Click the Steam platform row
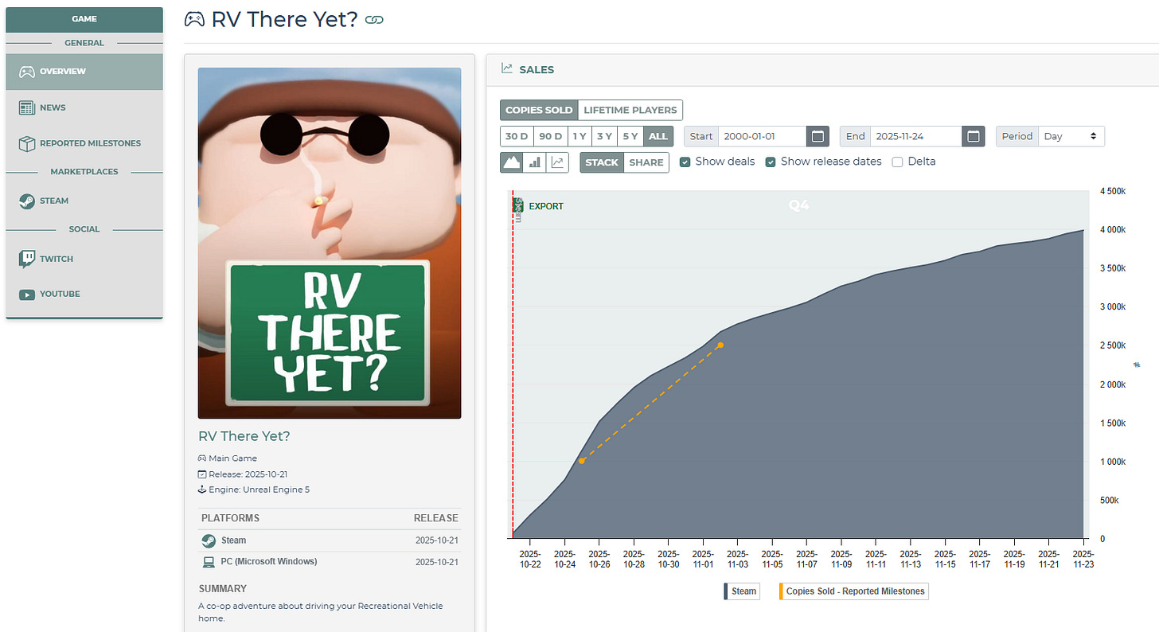This screenshot has height=632, width=1159. click(x=330, y=540)
